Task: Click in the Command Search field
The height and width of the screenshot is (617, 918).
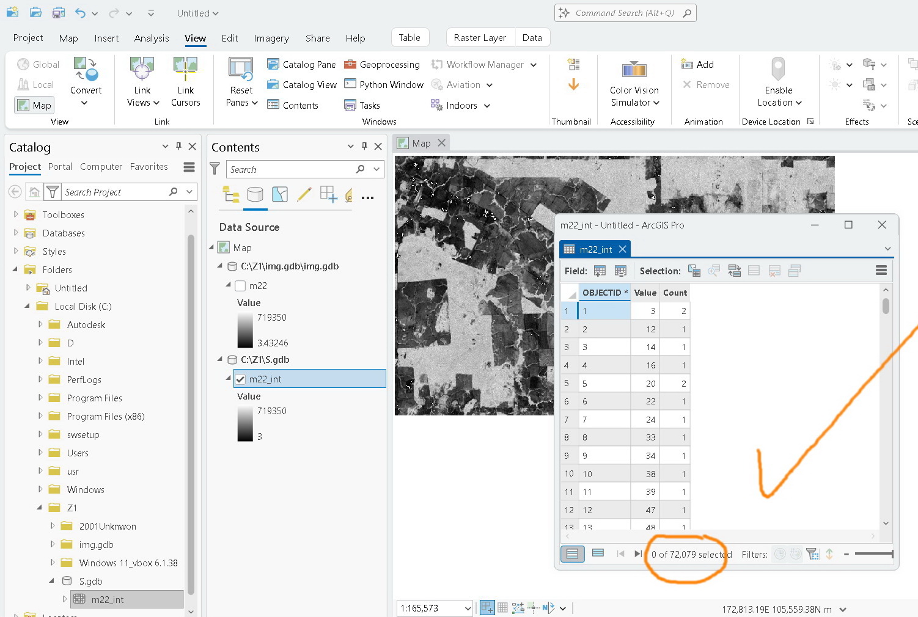Action: tap(623, 13)
